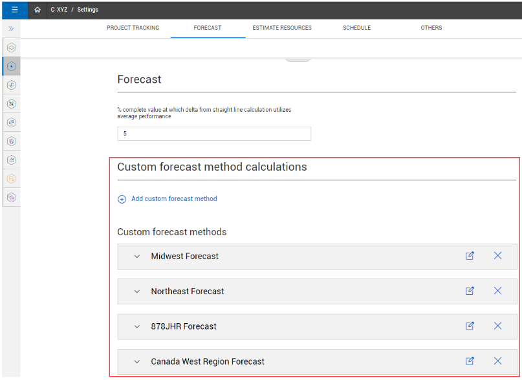Expand the Canada West Region Forecast row

click(137, 362)
